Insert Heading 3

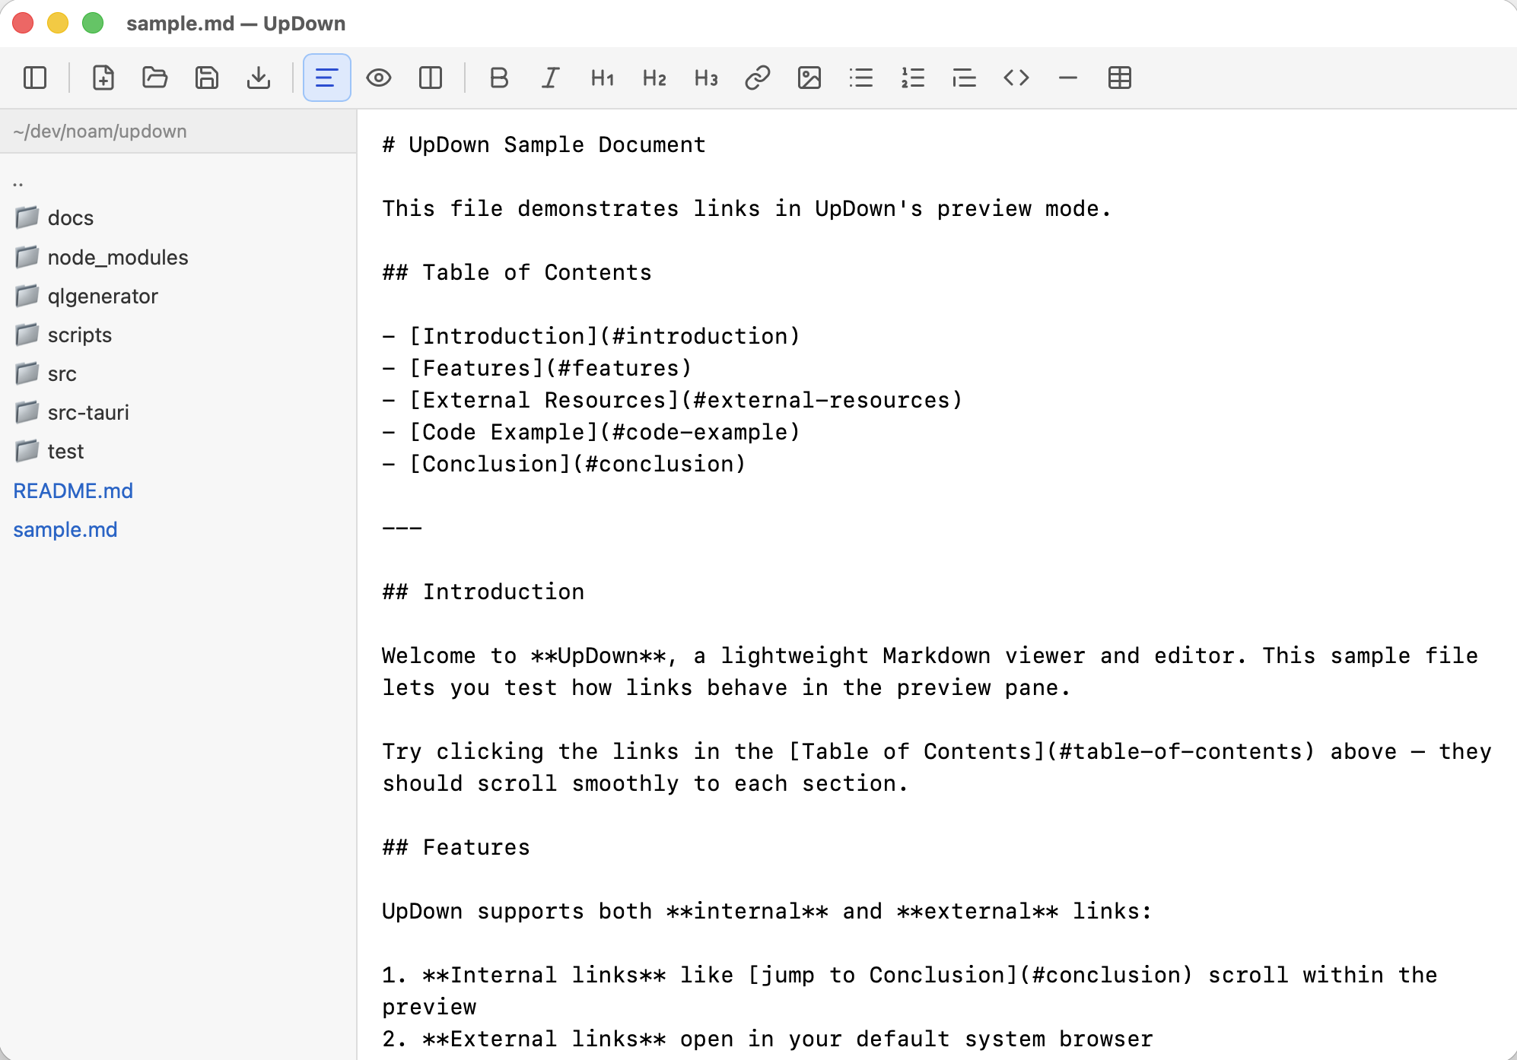click(706, 78)
